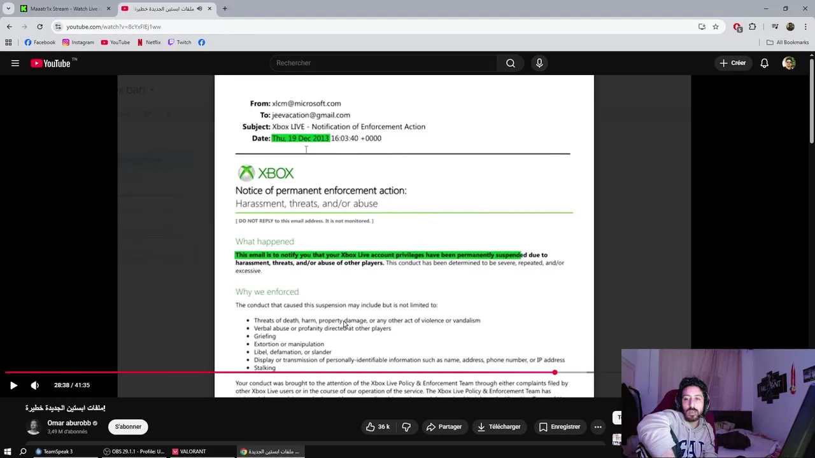The image size is (815, 458).
Task: Open the YouTube bookmark
Action: (115, 43)
